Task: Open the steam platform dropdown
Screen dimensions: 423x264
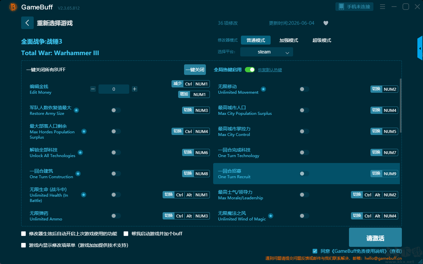Action: [x=267, y=52]
